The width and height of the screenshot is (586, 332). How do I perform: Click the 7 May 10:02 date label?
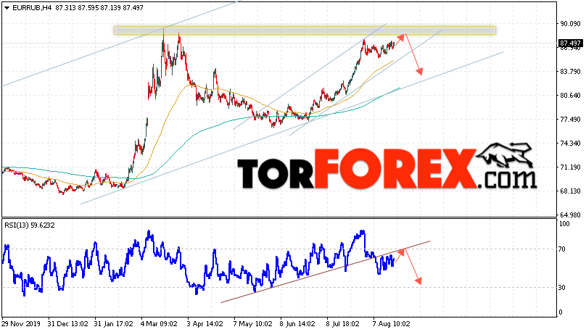point(252,324)
